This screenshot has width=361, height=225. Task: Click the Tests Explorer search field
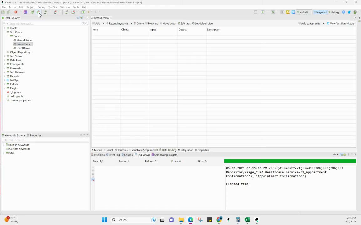coord(45,24)
